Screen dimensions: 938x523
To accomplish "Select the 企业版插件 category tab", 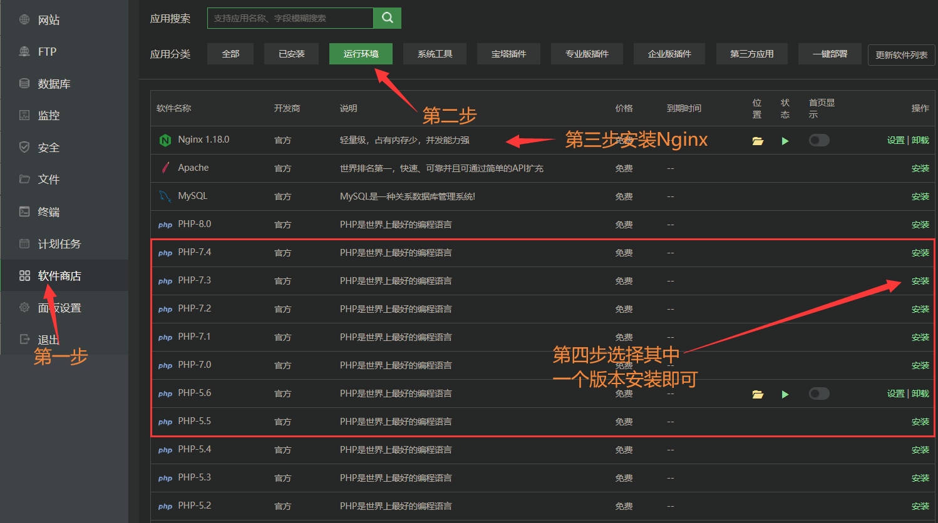I will pos(669,54).
